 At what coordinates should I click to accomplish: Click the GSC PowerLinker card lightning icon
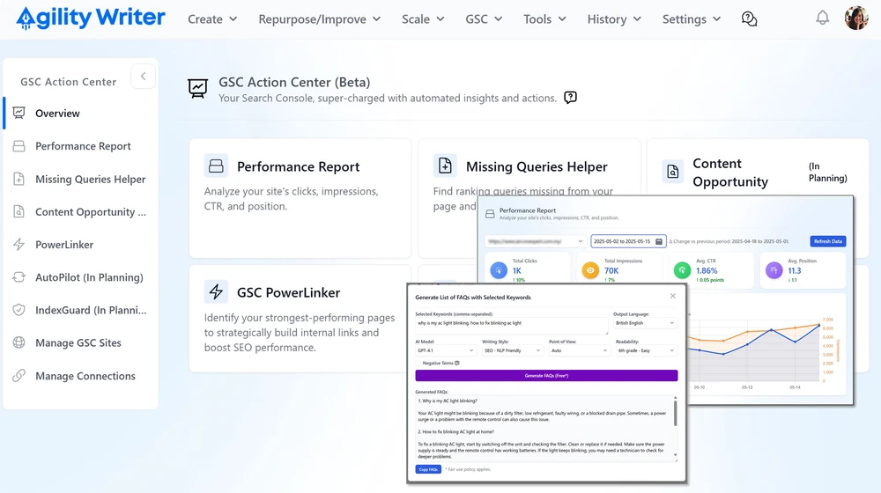tap(217, 292)
